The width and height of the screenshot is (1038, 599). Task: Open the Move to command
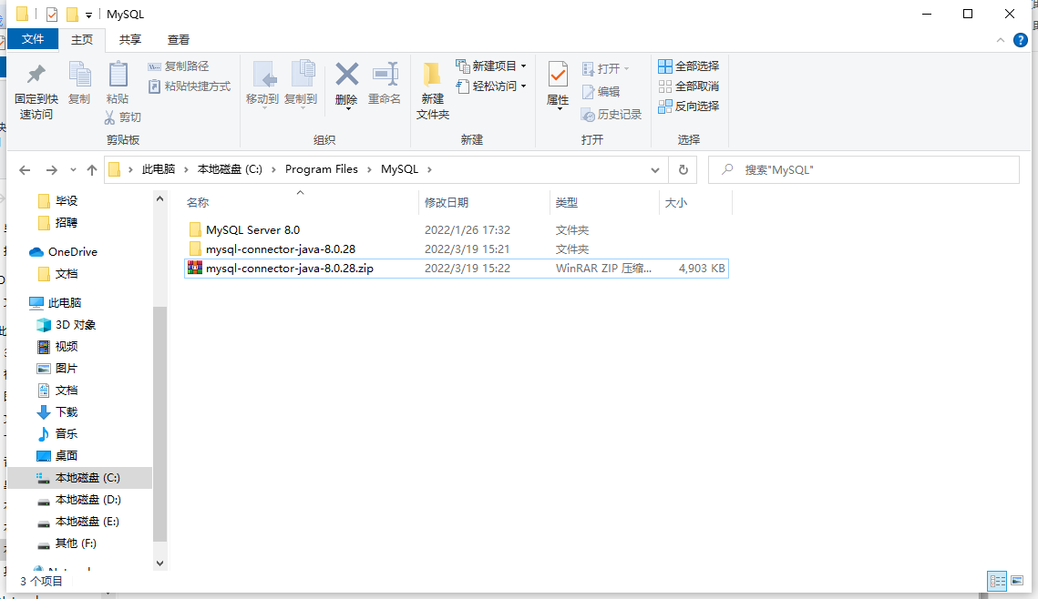click(x=262, y=84)
